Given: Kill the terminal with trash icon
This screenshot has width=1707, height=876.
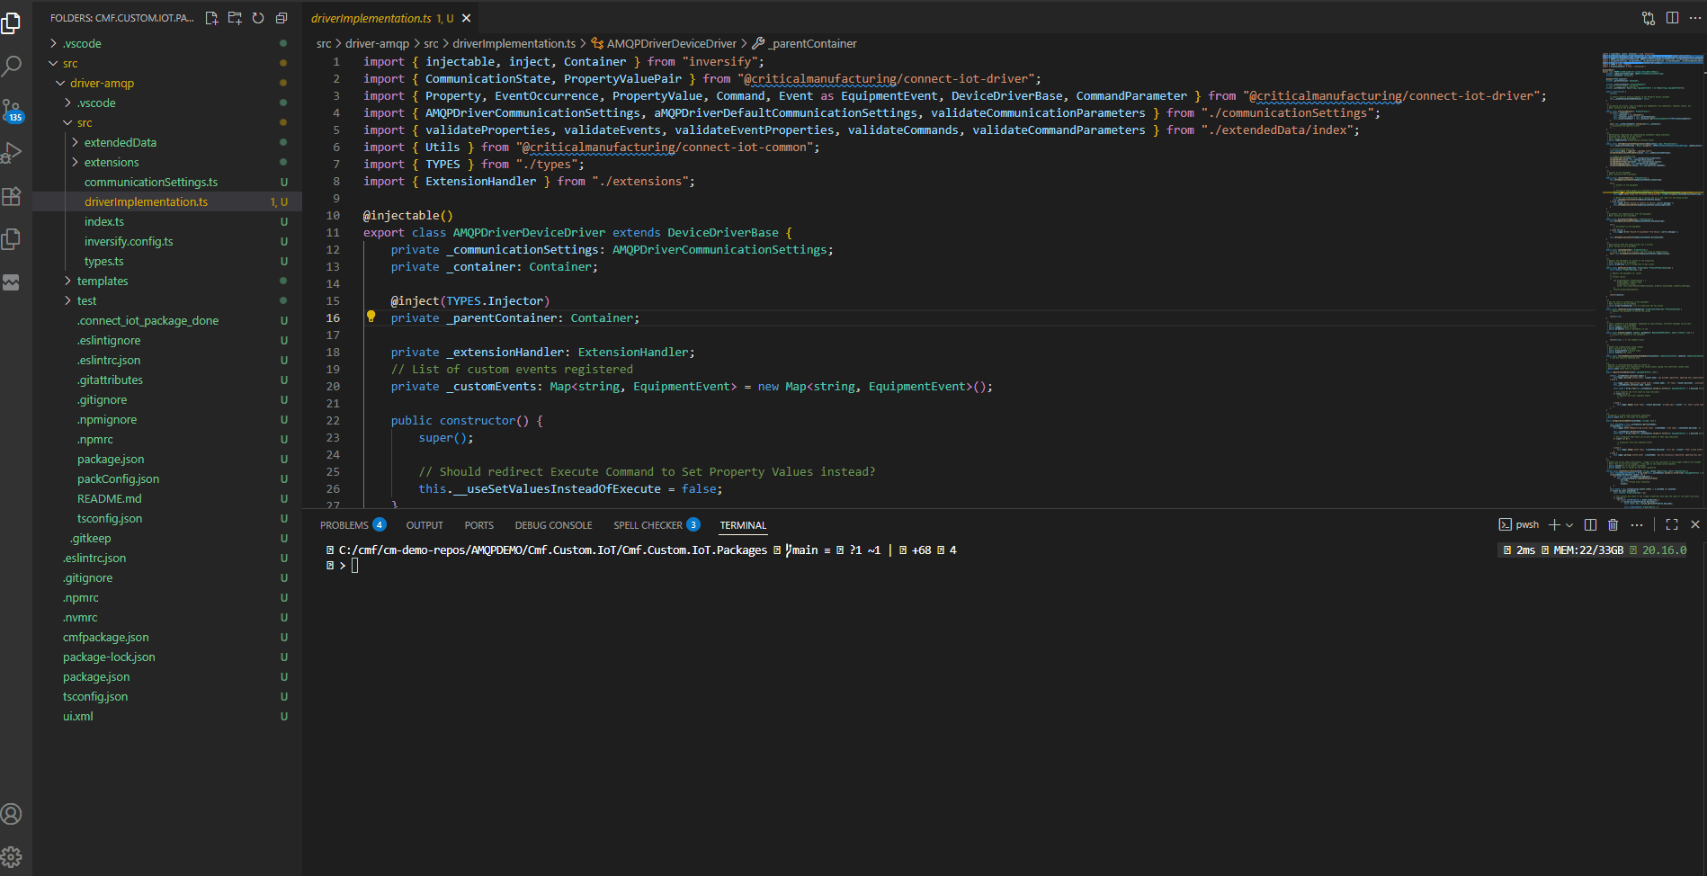Looking at the screenshot, I should [x=1613, y=524].
